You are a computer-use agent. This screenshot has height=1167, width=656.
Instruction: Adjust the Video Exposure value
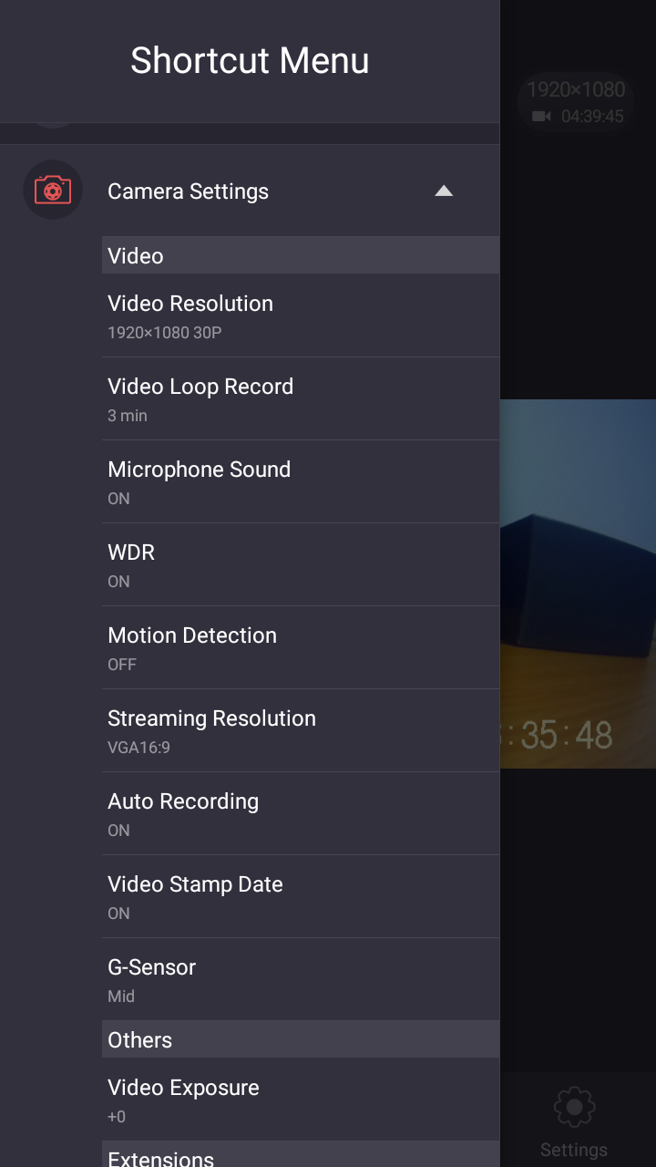click(301, 1099)
